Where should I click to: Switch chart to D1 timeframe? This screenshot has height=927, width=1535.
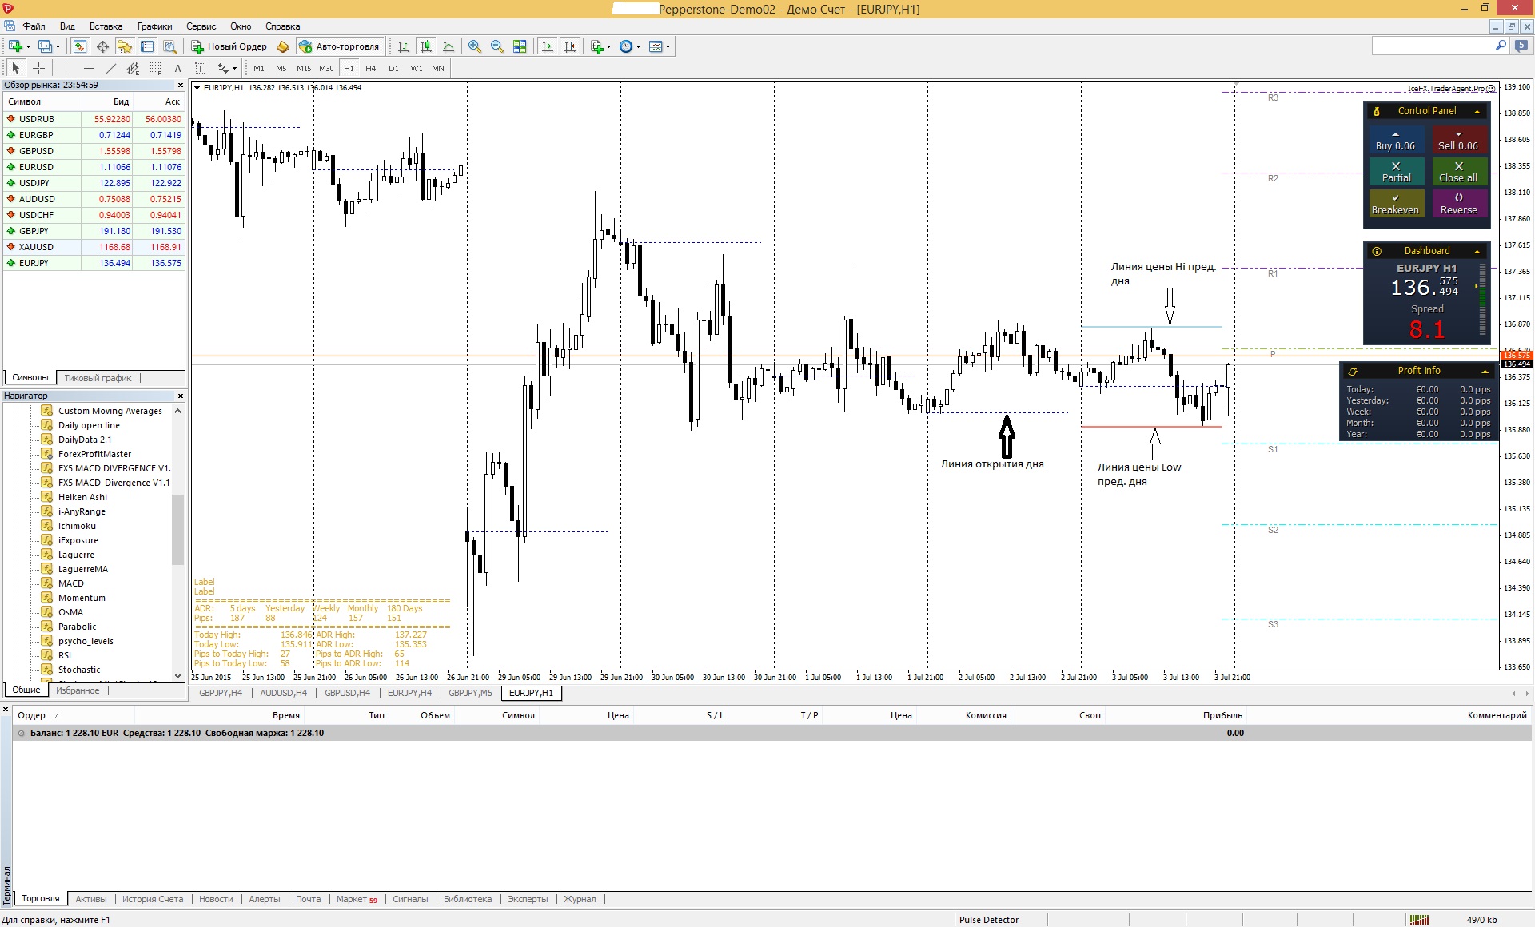pos(393,68)
